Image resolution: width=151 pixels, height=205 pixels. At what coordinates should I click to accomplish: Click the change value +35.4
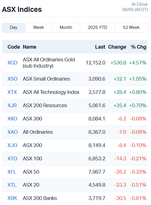pos(120,105)
